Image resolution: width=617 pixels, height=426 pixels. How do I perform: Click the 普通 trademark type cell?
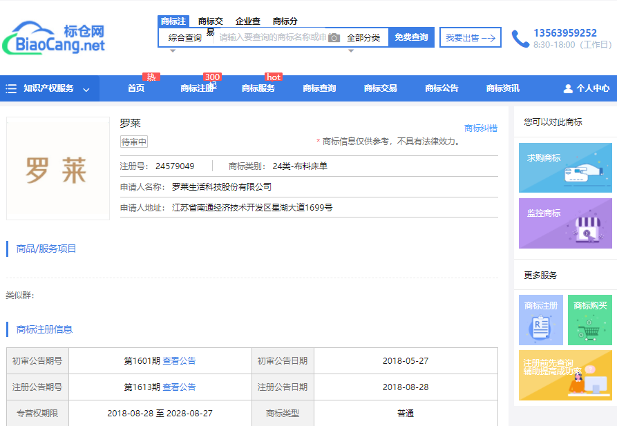[x=406, y=413]
